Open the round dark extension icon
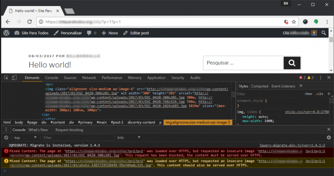Image resolution: width=334 pixels, height=176 pixels. (x=305, y=22)
